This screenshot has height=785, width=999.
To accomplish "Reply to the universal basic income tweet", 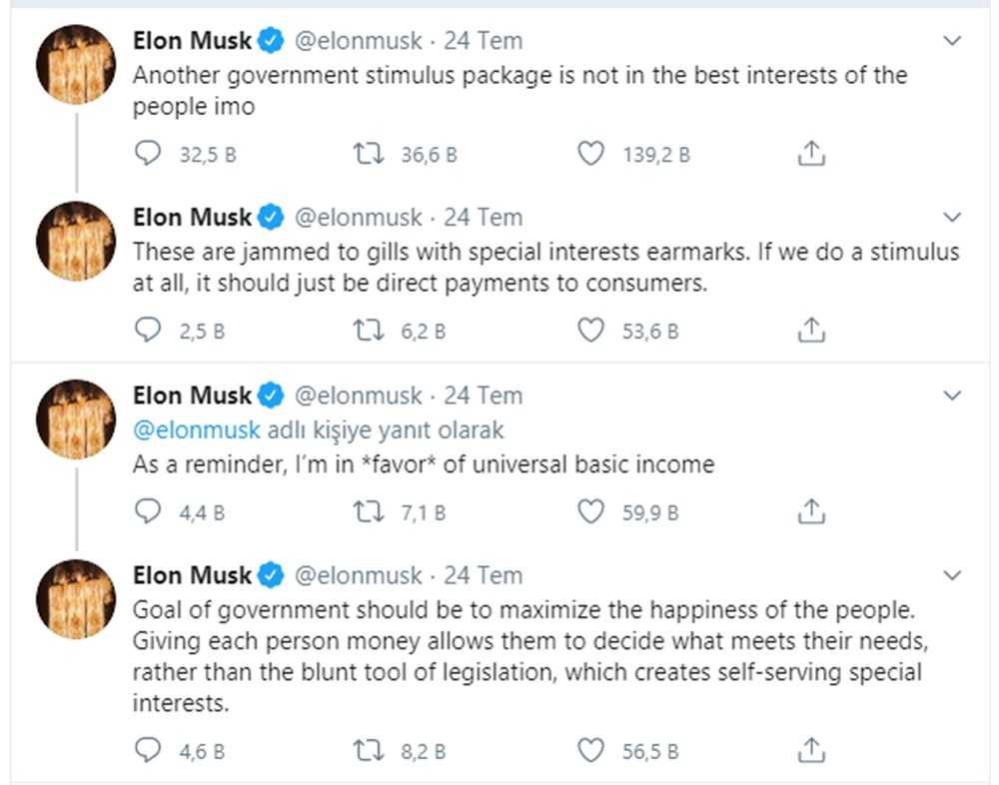I will click(x=148, y=512).
